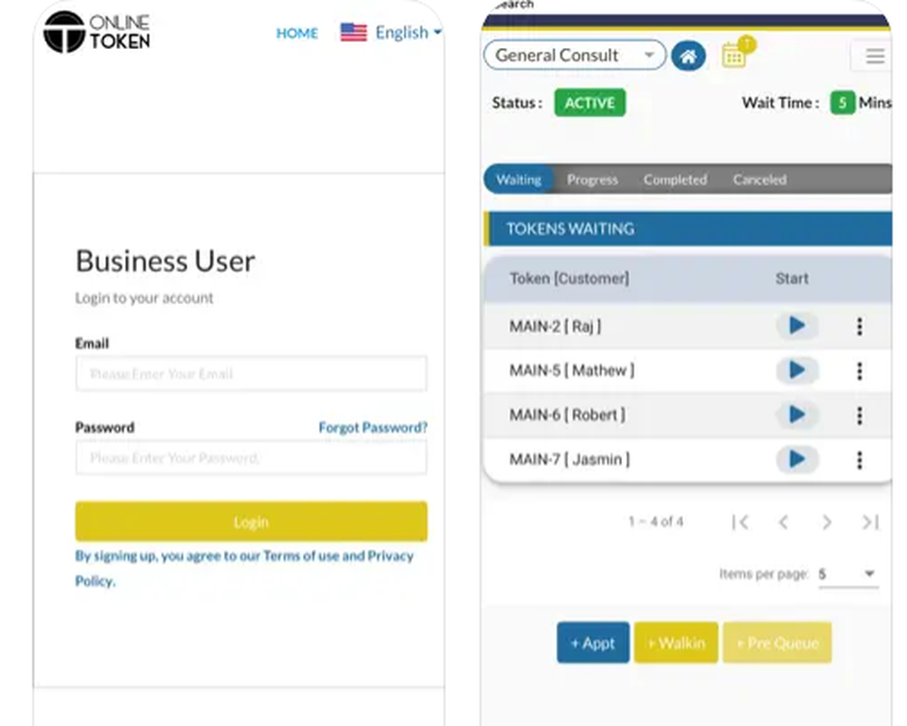The width and height of the screenshot is (907, 726).
Task: Open more options for MAIN-6 Robert
Action: (x=859, y=416)
